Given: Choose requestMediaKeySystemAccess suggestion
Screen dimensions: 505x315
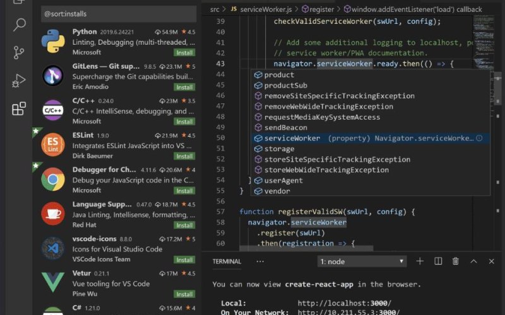Looking at the screenshot, I should [371, 117].
